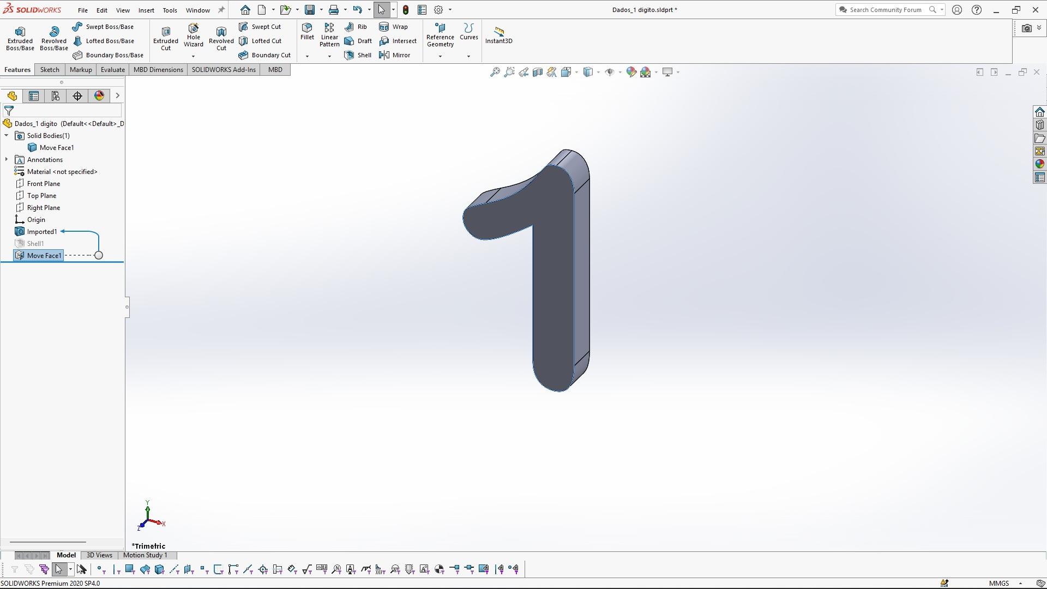Select Imported1 feature in tree
Image resolution: width=1047 pixels, height=589 pixels.
42,232
